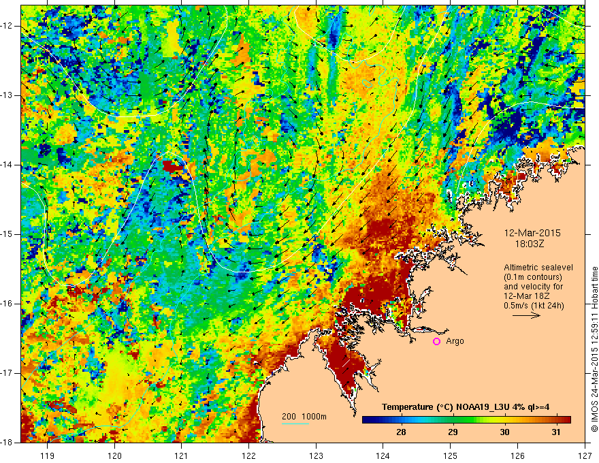Image resolution: width=599 pixels, height=463 pixels.
Task: Click longitude label 124 on x-axis
Action: tap(383, 456)
